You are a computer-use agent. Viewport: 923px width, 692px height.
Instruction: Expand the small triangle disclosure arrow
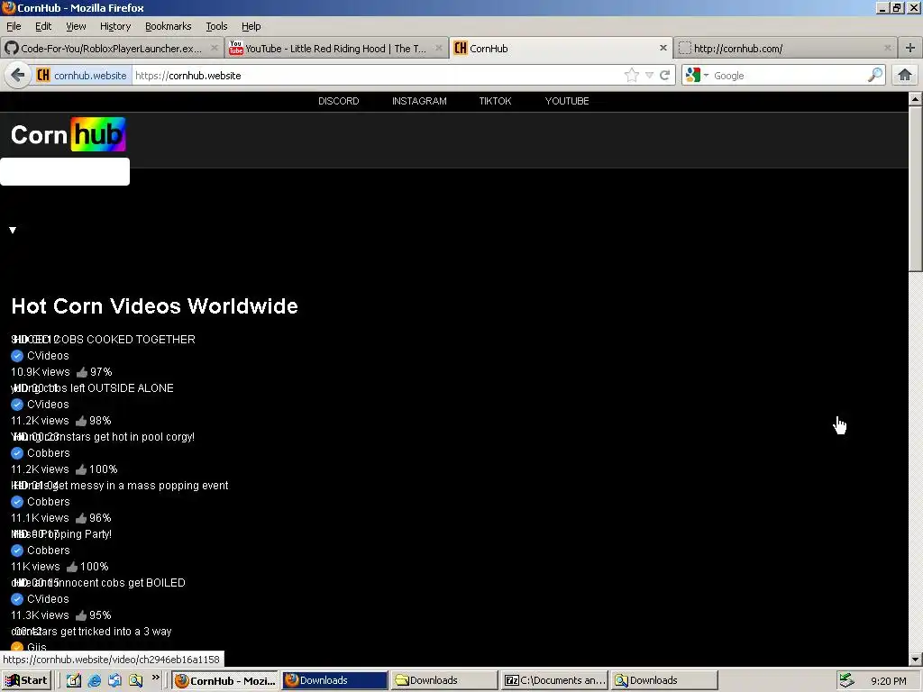[13, 230]
